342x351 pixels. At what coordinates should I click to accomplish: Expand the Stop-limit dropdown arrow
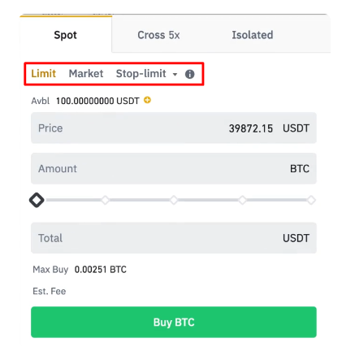click(175, 74)
